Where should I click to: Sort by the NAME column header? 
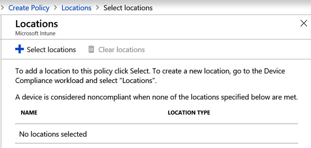[x=29, y=113]
